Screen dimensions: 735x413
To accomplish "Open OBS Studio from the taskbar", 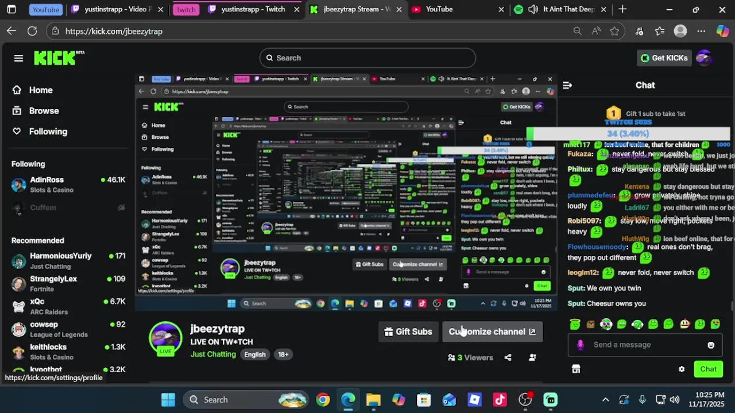I will (x=525, y=400).
